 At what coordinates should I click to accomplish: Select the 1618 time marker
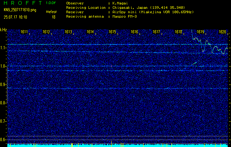coord(178,32)
